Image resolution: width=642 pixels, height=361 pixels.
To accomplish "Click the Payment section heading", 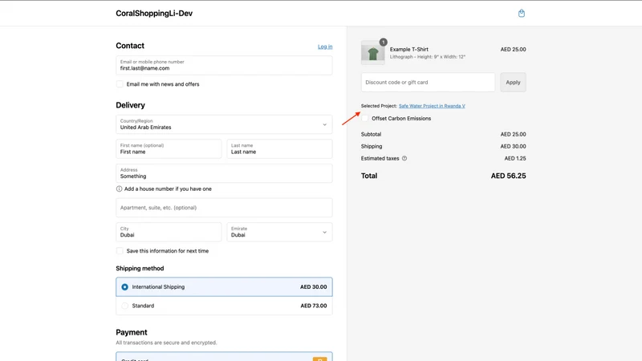I will point(132,332).
